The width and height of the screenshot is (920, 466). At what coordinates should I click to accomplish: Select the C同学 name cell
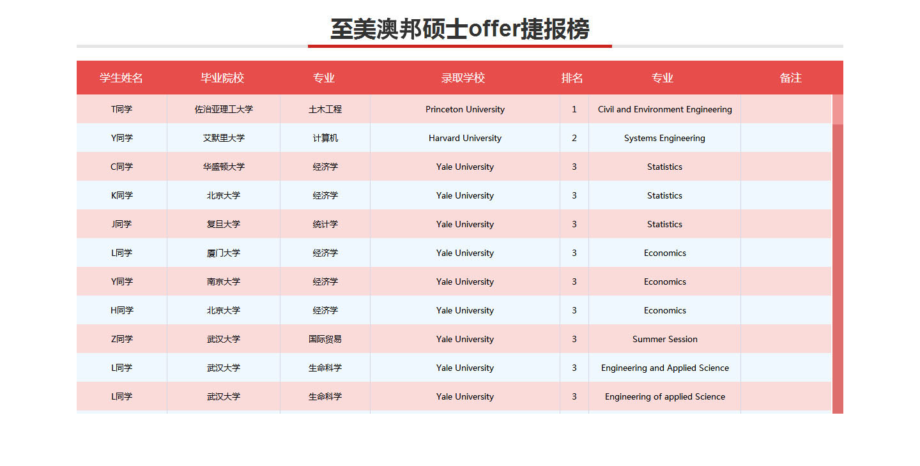pos(122,167)
